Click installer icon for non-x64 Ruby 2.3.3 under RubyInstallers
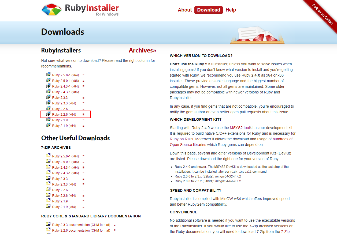Viewport: 337px width, 234px height. [48, 97]
